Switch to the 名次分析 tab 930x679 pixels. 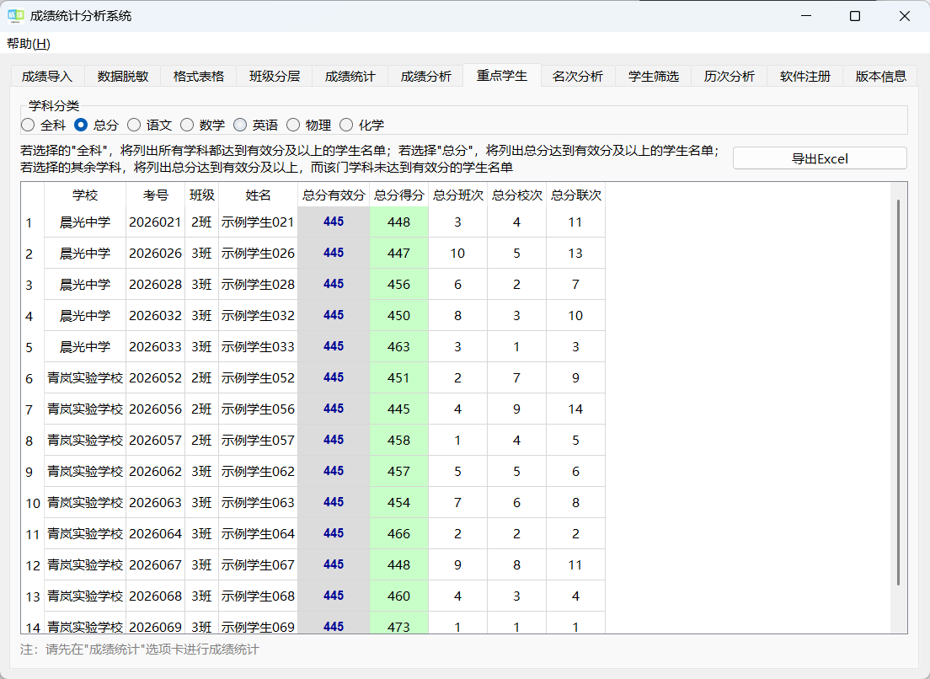578,77
